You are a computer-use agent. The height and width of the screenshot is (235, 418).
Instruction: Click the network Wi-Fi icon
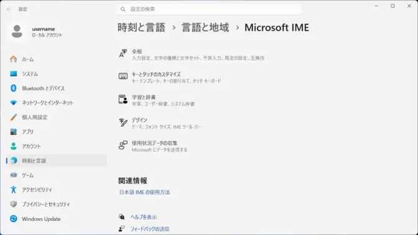[x=13, y=103]
